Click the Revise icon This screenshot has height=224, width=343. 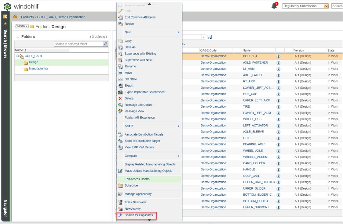point(120,24)
